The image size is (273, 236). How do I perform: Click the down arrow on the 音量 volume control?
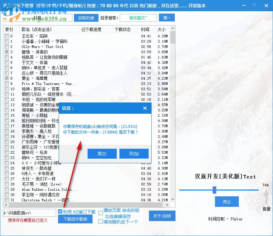tap(266, 203)
